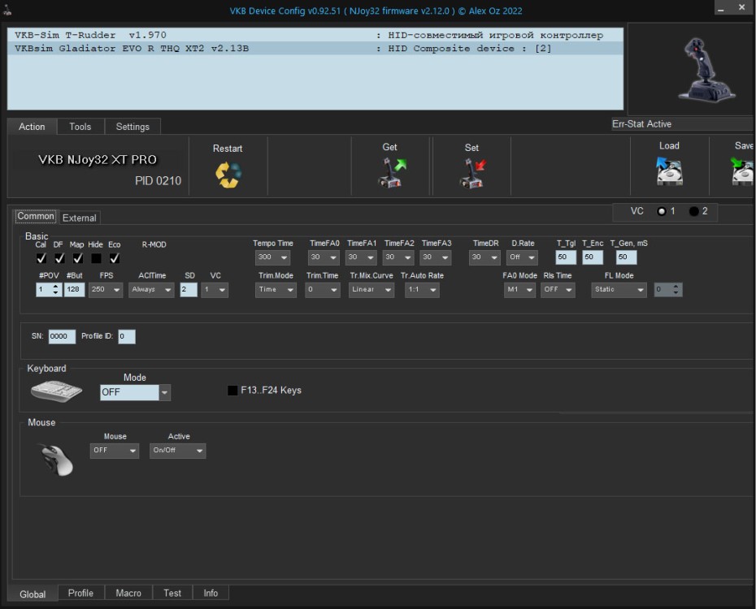Click the SN input field

62,336
